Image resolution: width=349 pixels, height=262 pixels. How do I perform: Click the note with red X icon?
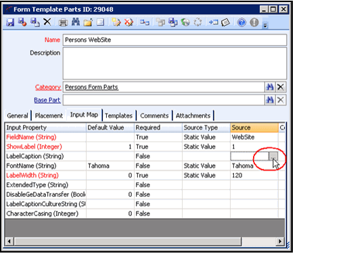(129, 22)
